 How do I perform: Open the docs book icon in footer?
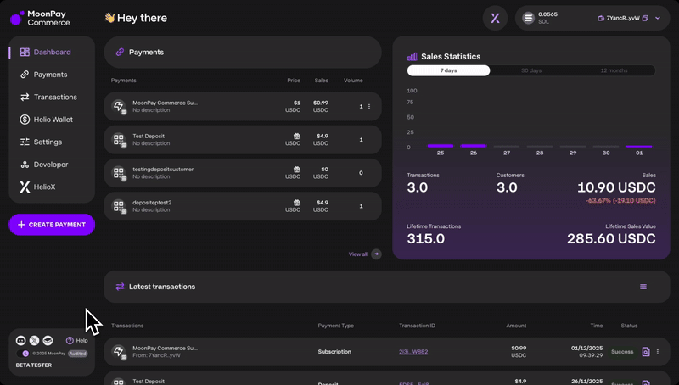click(x=48, y=340)
